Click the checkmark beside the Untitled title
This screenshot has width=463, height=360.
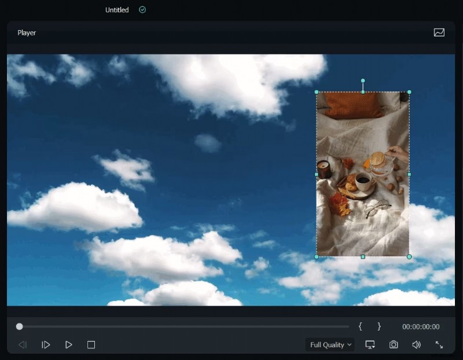pyautogui.click(x=142, y=10)
